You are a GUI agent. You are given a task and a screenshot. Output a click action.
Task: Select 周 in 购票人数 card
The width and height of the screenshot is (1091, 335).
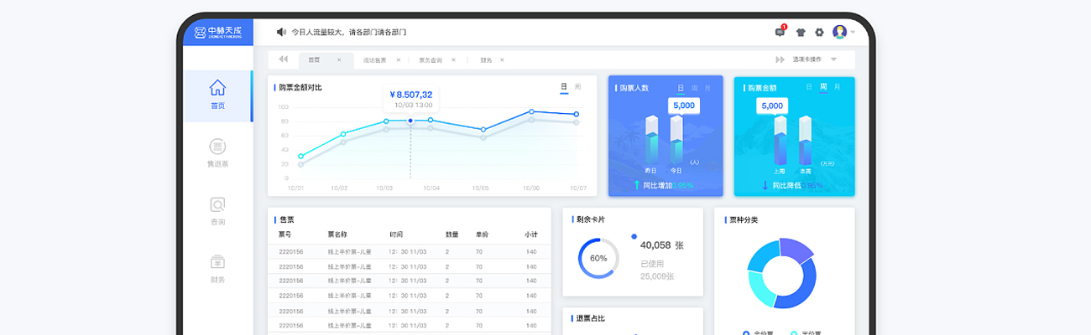point(695,87)
